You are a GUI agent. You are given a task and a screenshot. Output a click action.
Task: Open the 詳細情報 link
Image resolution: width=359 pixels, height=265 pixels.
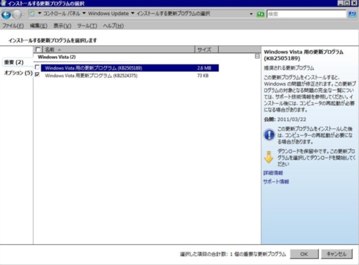coord(273,173)
